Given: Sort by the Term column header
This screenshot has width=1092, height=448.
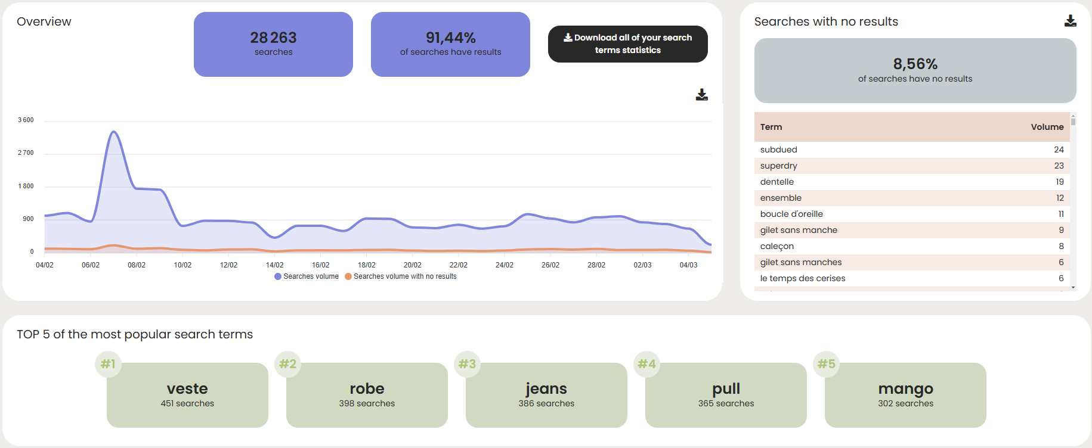Looking at the screenshot, I should pyautogui.click(x=771, y=127).
